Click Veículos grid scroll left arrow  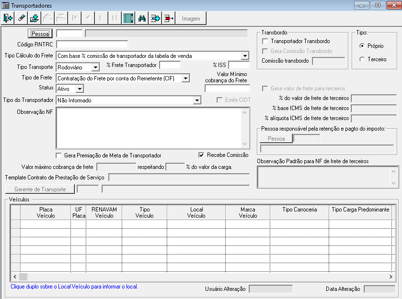pos(15,277)
